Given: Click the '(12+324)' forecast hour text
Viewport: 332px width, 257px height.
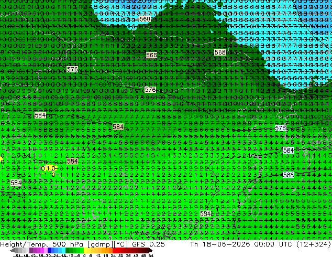Looking at the screenshot, I should [x=314, y=244].
